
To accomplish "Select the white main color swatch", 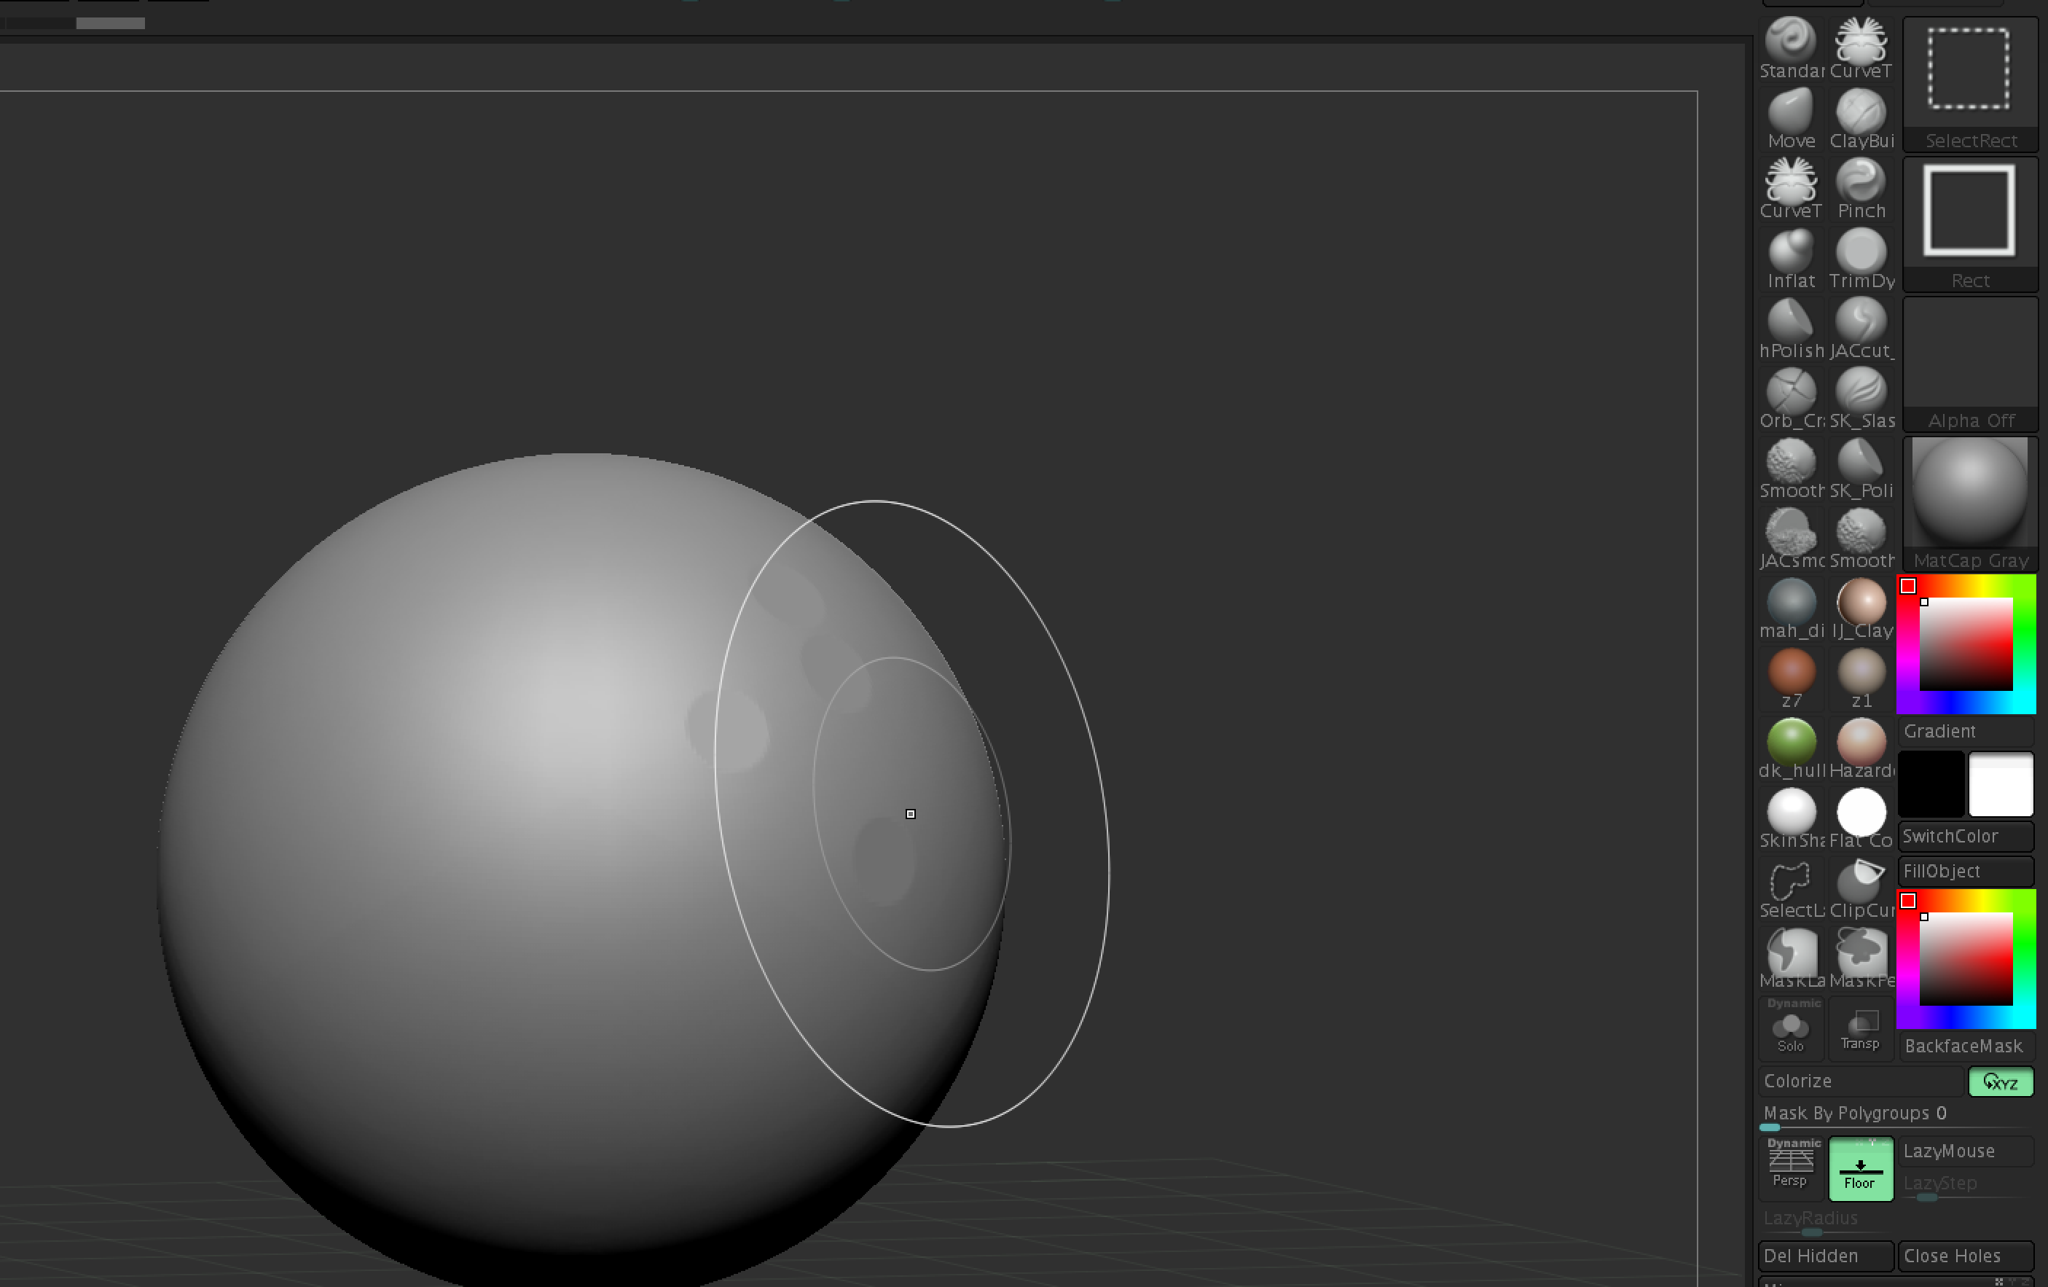I will pyautogui.click(x=2001, y=783).
